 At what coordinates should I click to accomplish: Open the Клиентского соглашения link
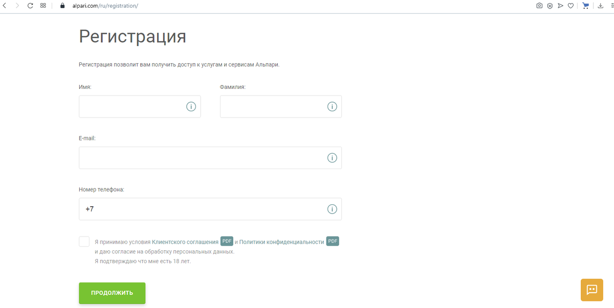[x=185, y=242]
